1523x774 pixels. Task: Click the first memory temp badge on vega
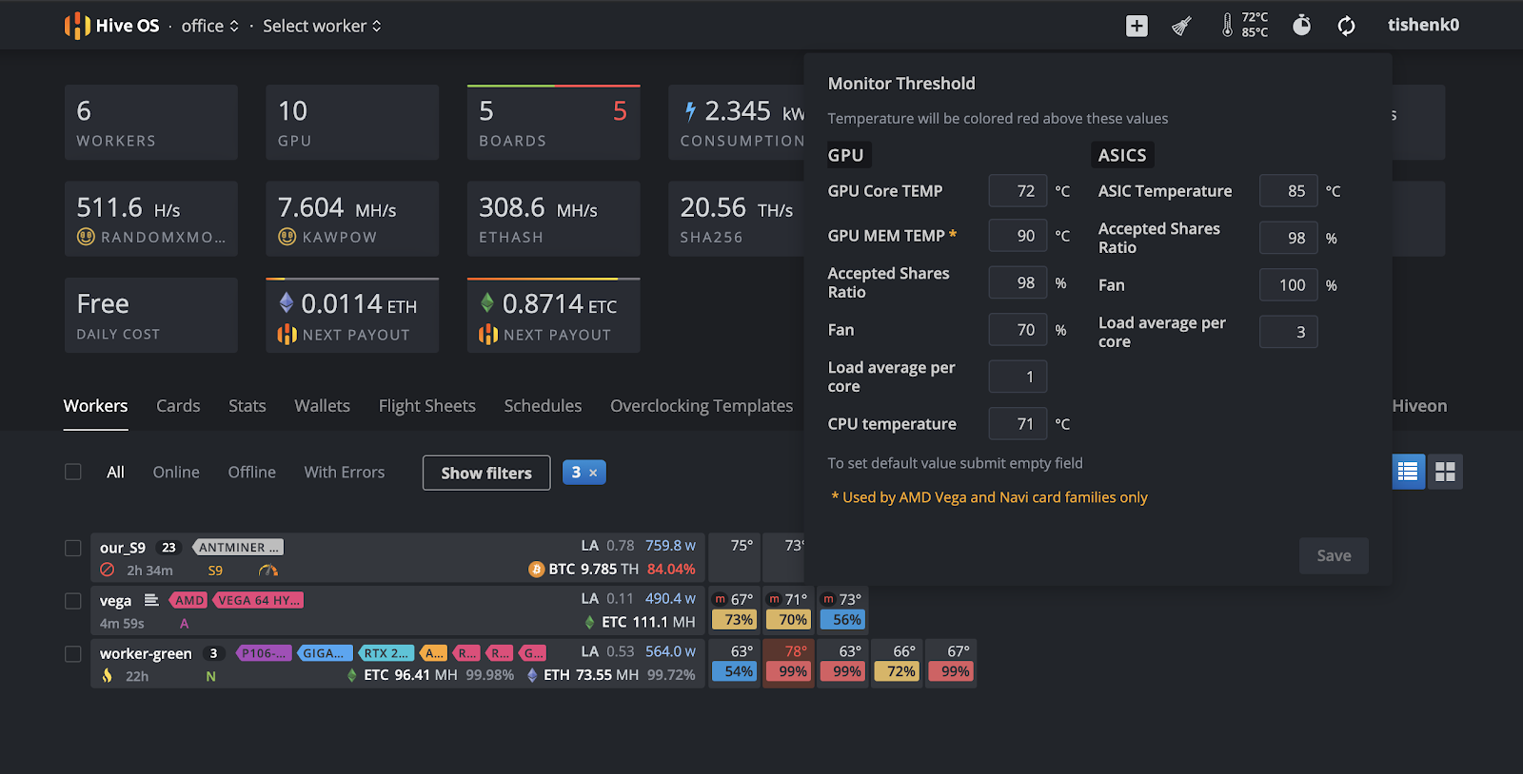click(721, 599)
